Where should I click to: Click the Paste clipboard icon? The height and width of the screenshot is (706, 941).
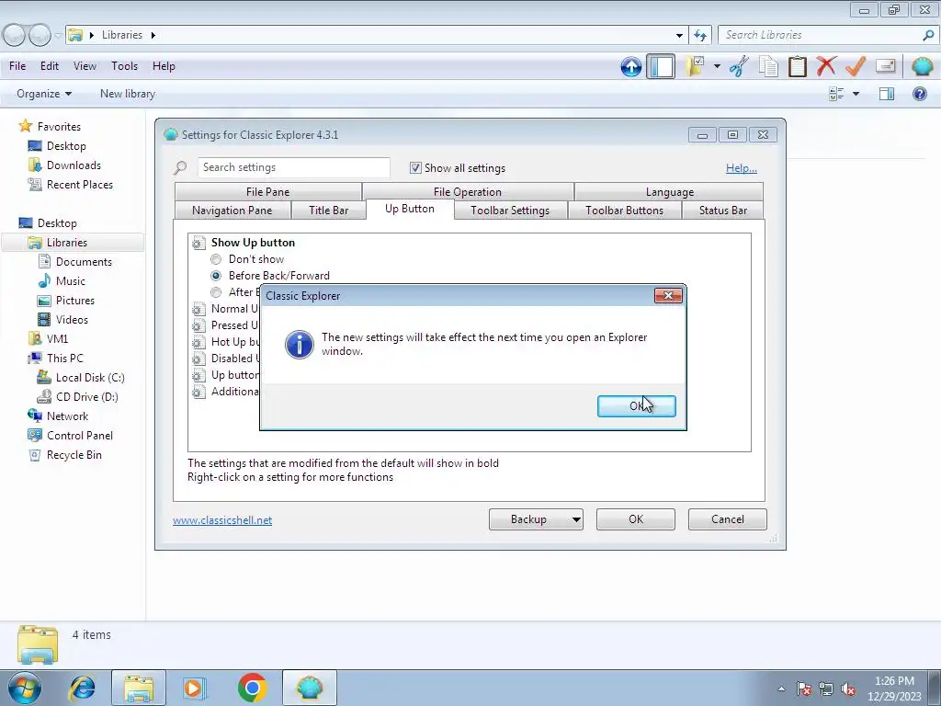[x=797, y=66]
